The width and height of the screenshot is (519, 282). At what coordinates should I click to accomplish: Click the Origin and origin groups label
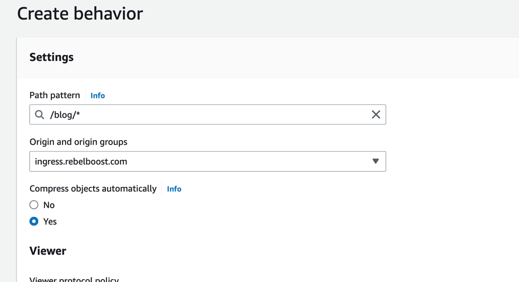[x=78, y=142]
